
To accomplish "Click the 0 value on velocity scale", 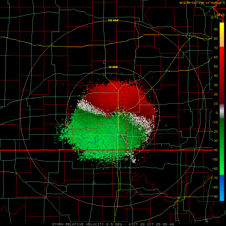I will (217, 113).
